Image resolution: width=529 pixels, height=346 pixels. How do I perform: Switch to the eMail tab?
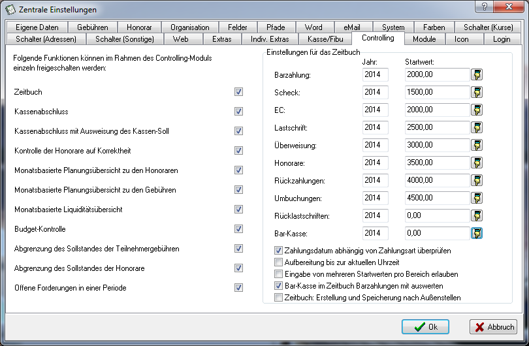[x=352, y=27]
